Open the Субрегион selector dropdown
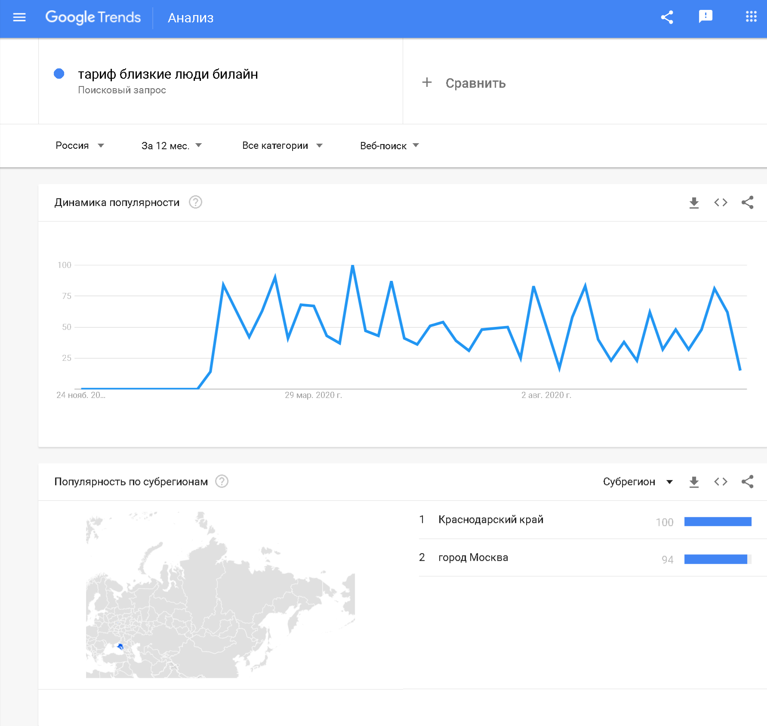Viewport: 767px width, 726px height. coord(637,482)
